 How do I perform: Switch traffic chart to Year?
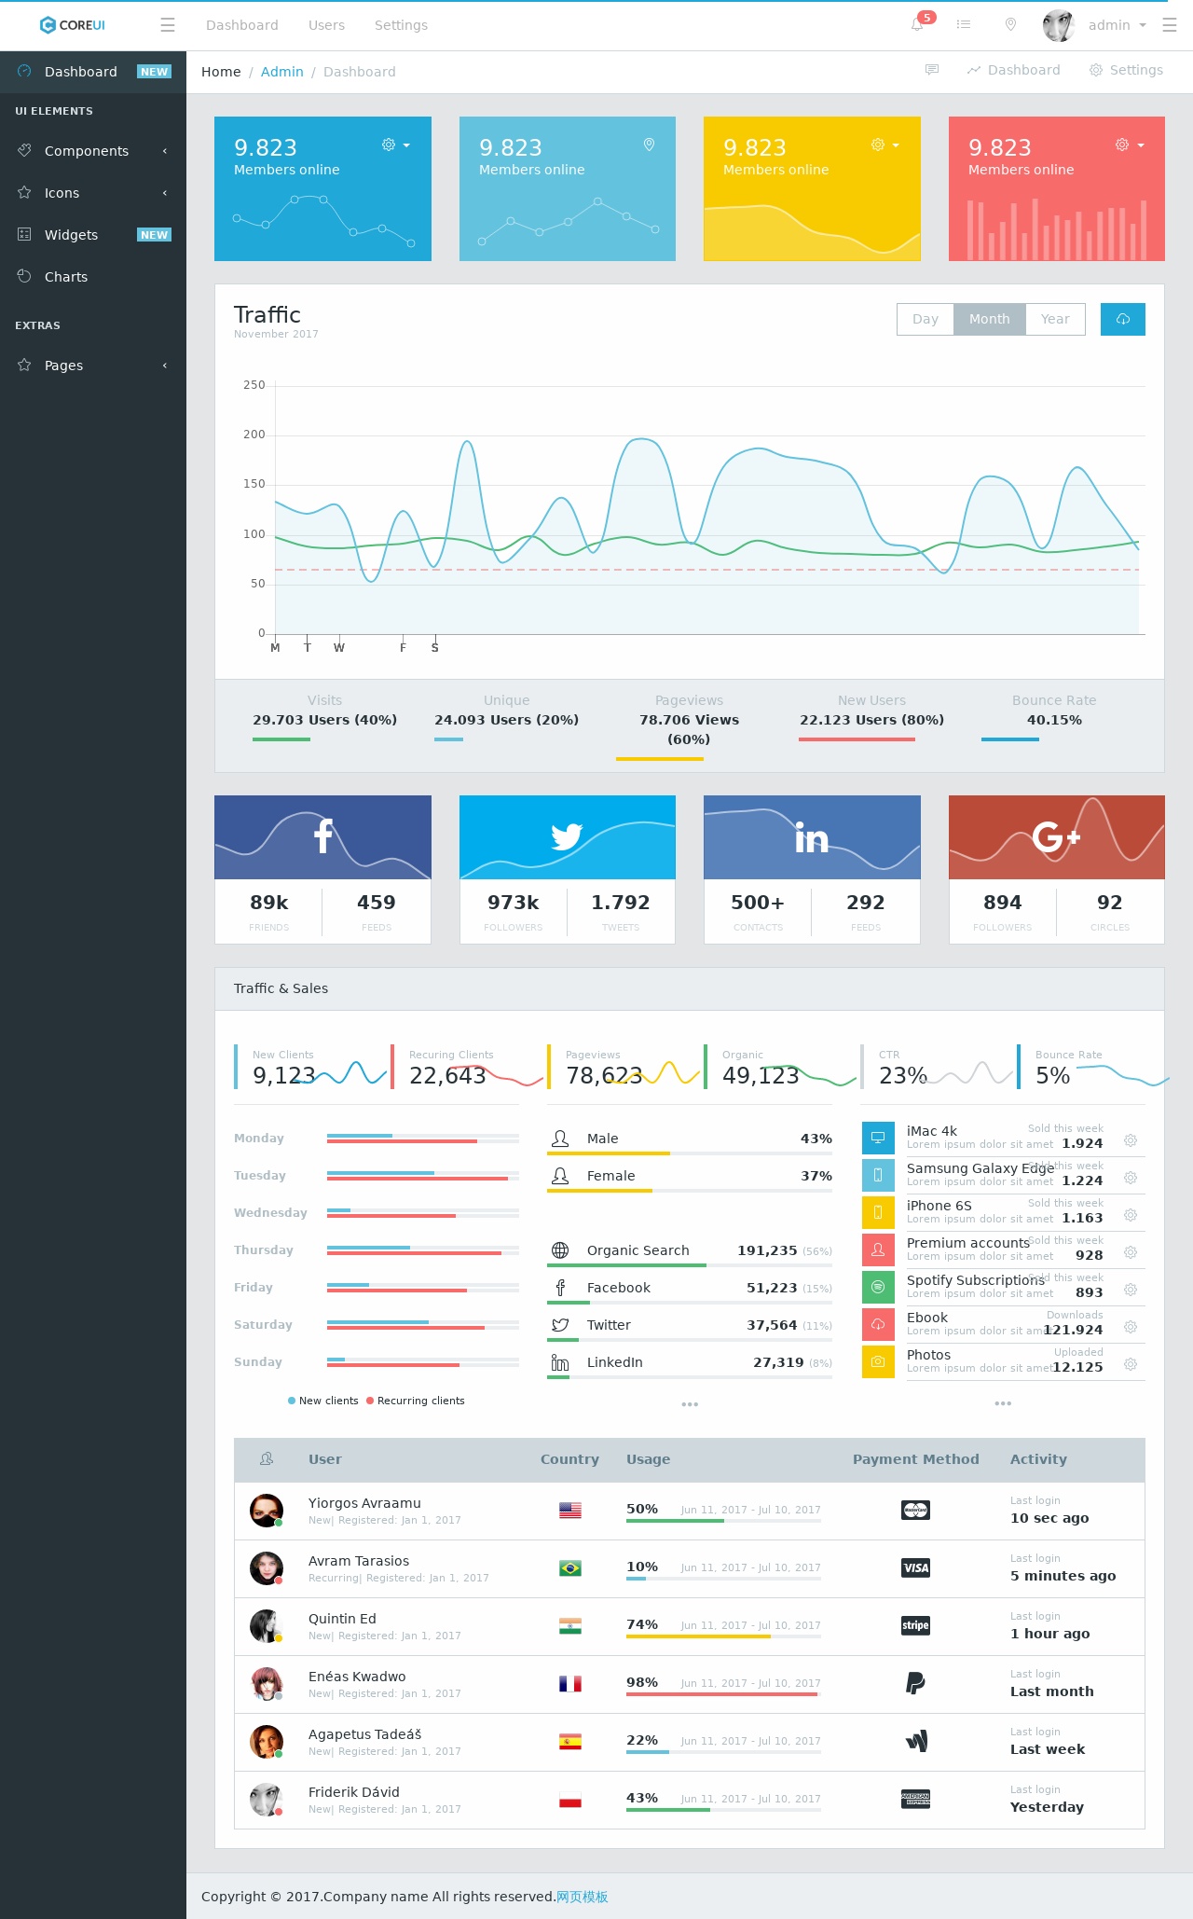[x=1055, y=319]
